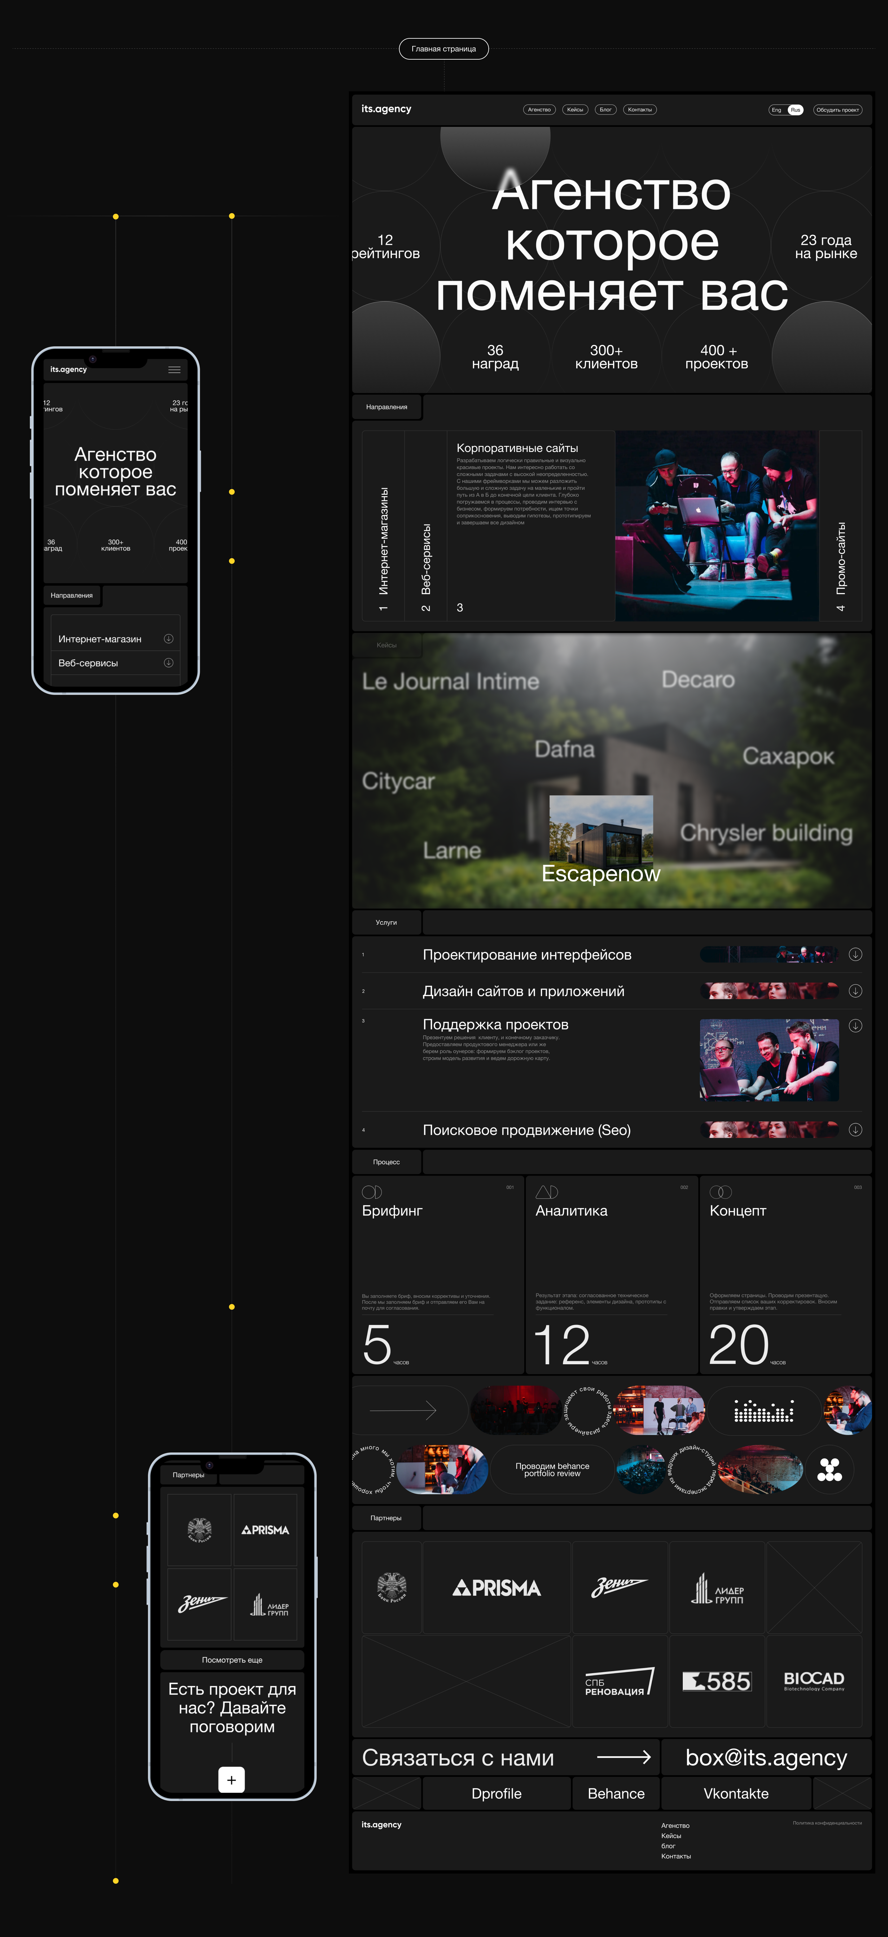Click the arrow icon next to Связаться с нами
The image size is (888, 1937).
[623, 1757]
